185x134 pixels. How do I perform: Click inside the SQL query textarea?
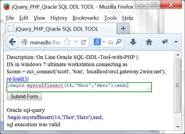tap(79, 87)
